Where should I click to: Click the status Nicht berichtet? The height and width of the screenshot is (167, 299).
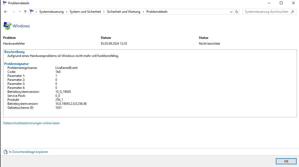pyautogui.click(x=209, y=44)
